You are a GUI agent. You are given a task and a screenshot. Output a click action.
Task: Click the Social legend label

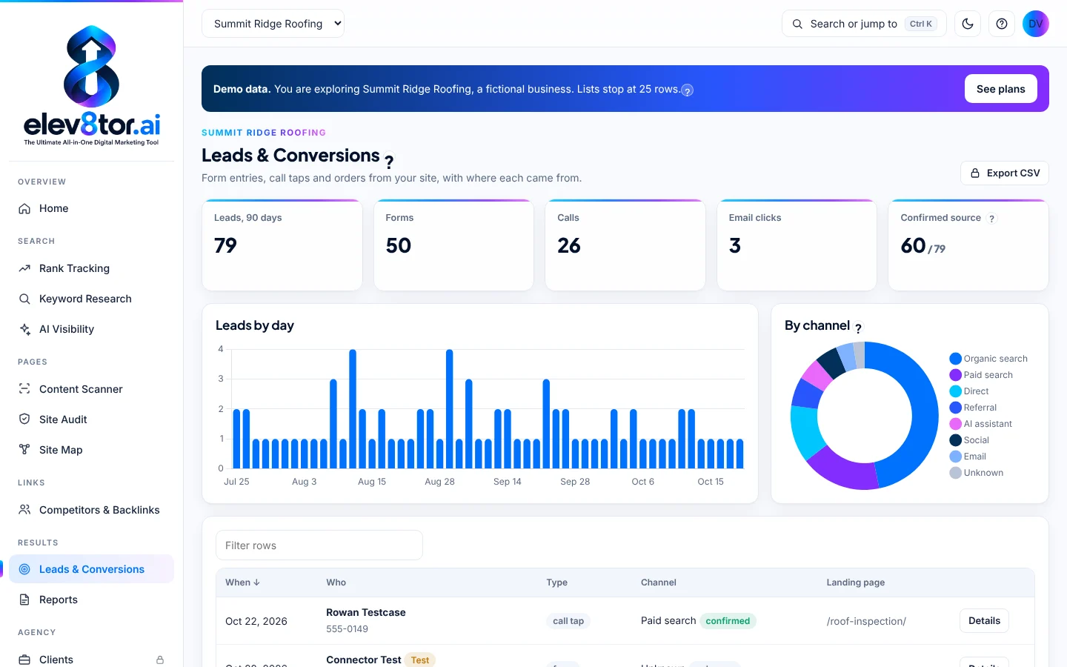tap(977, 440)
